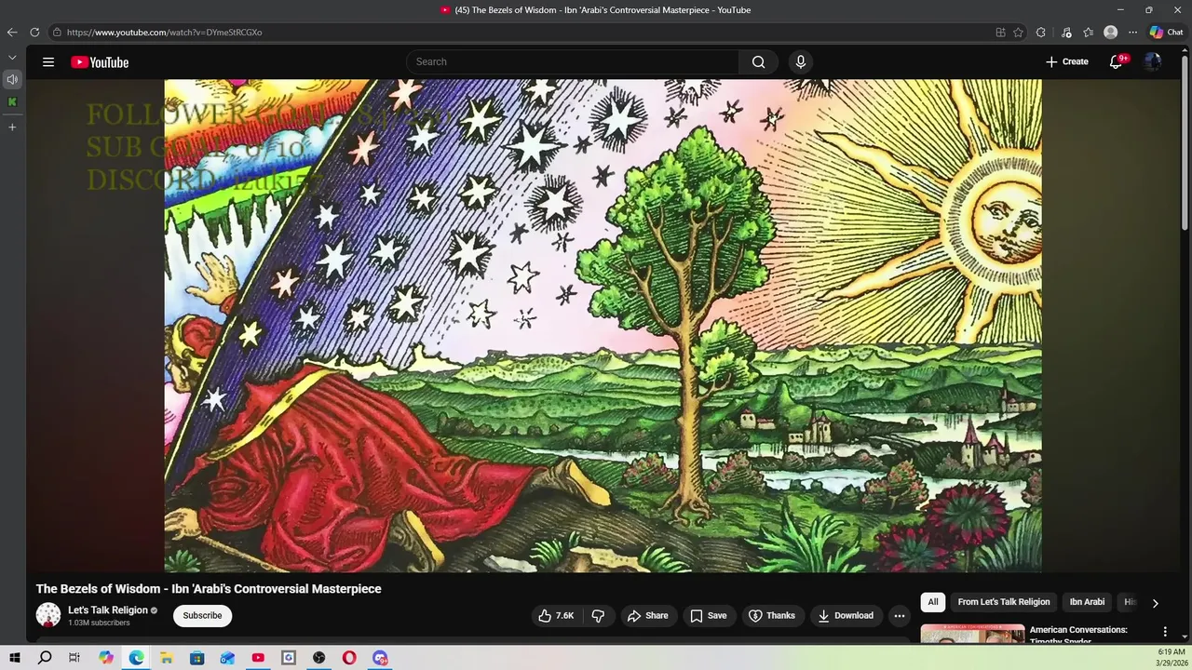Open Edge profile avatar
The image size is (1192, 670).
1111,32
